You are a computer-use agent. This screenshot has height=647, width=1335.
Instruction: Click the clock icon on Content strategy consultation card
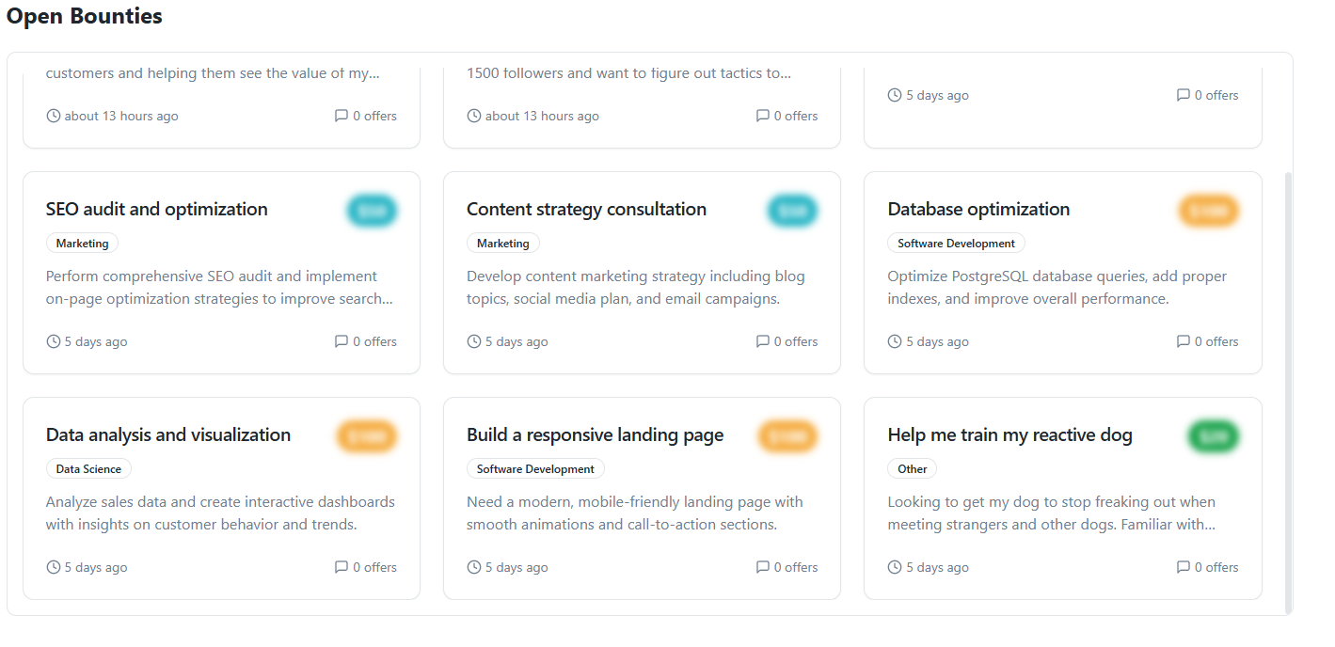473,340
